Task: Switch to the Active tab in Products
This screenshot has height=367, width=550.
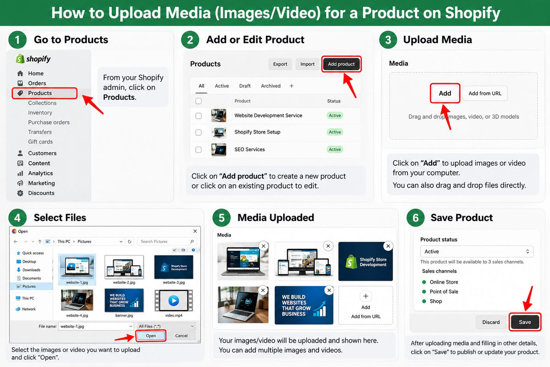Action: (x=222, y=86)
